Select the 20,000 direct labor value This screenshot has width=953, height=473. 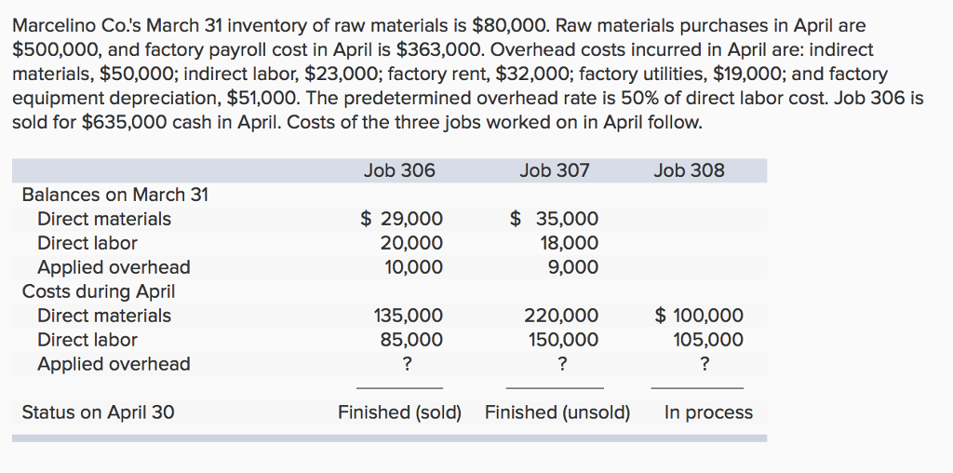[x=411, y=243]
